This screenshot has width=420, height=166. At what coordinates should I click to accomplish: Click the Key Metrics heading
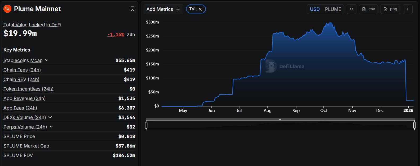(17, 50)
